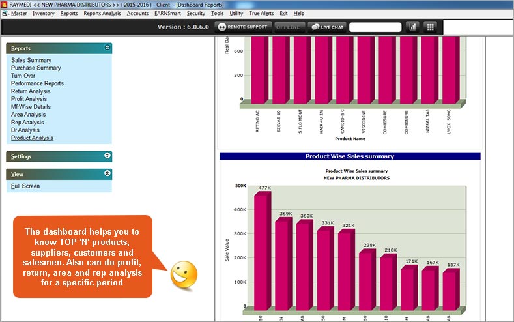Open the EARNSmart menu
Viewport: 514px width, 322px height.
167,13
